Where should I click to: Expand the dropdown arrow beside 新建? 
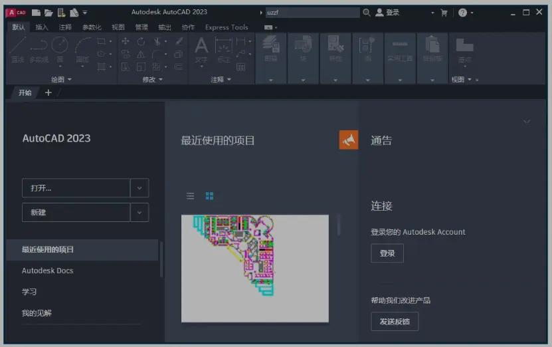pos(139,213)
